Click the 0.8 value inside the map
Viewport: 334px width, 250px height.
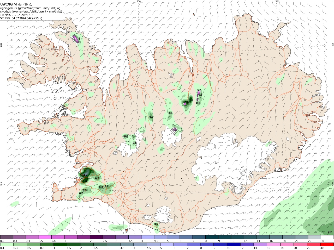[x=101, y=187]
